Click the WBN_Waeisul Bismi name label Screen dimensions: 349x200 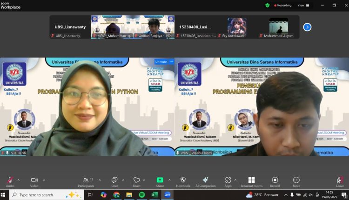coord(196,153)
